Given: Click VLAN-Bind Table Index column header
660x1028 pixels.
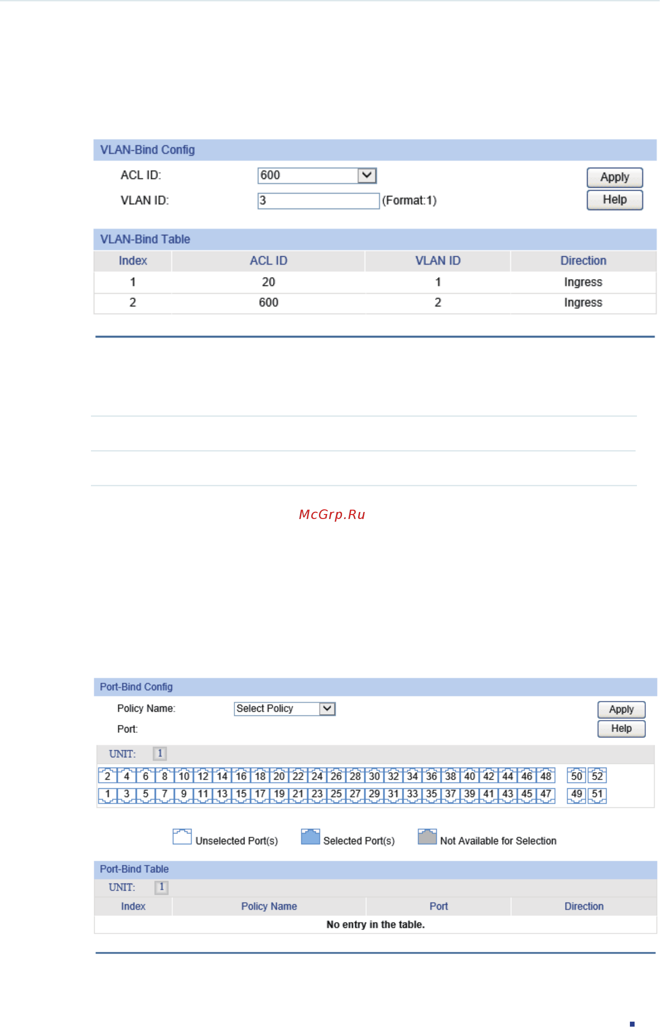Looking at the screenshot, I should pos(133,261).
